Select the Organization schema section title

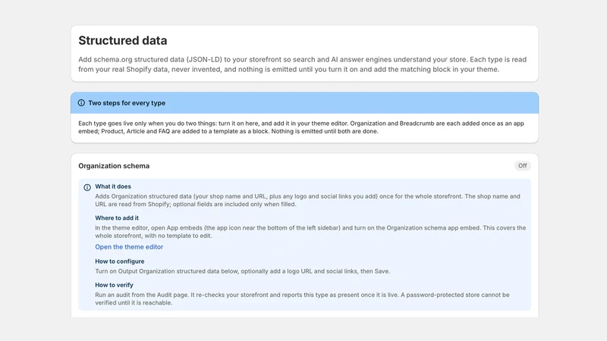(114, 165)
